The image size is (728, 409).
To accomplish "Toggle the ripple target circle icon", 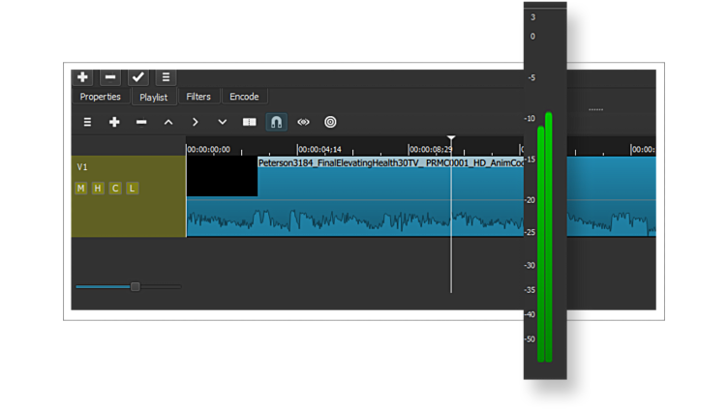I will 330,123.
